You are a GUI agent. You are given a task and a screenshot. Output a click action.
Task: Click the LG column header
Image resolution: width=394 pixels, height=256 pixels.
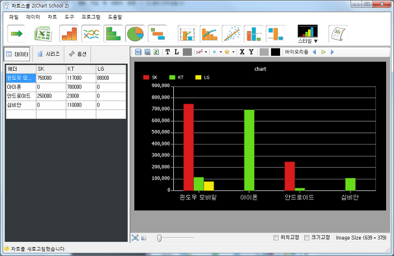click(111, 69)
